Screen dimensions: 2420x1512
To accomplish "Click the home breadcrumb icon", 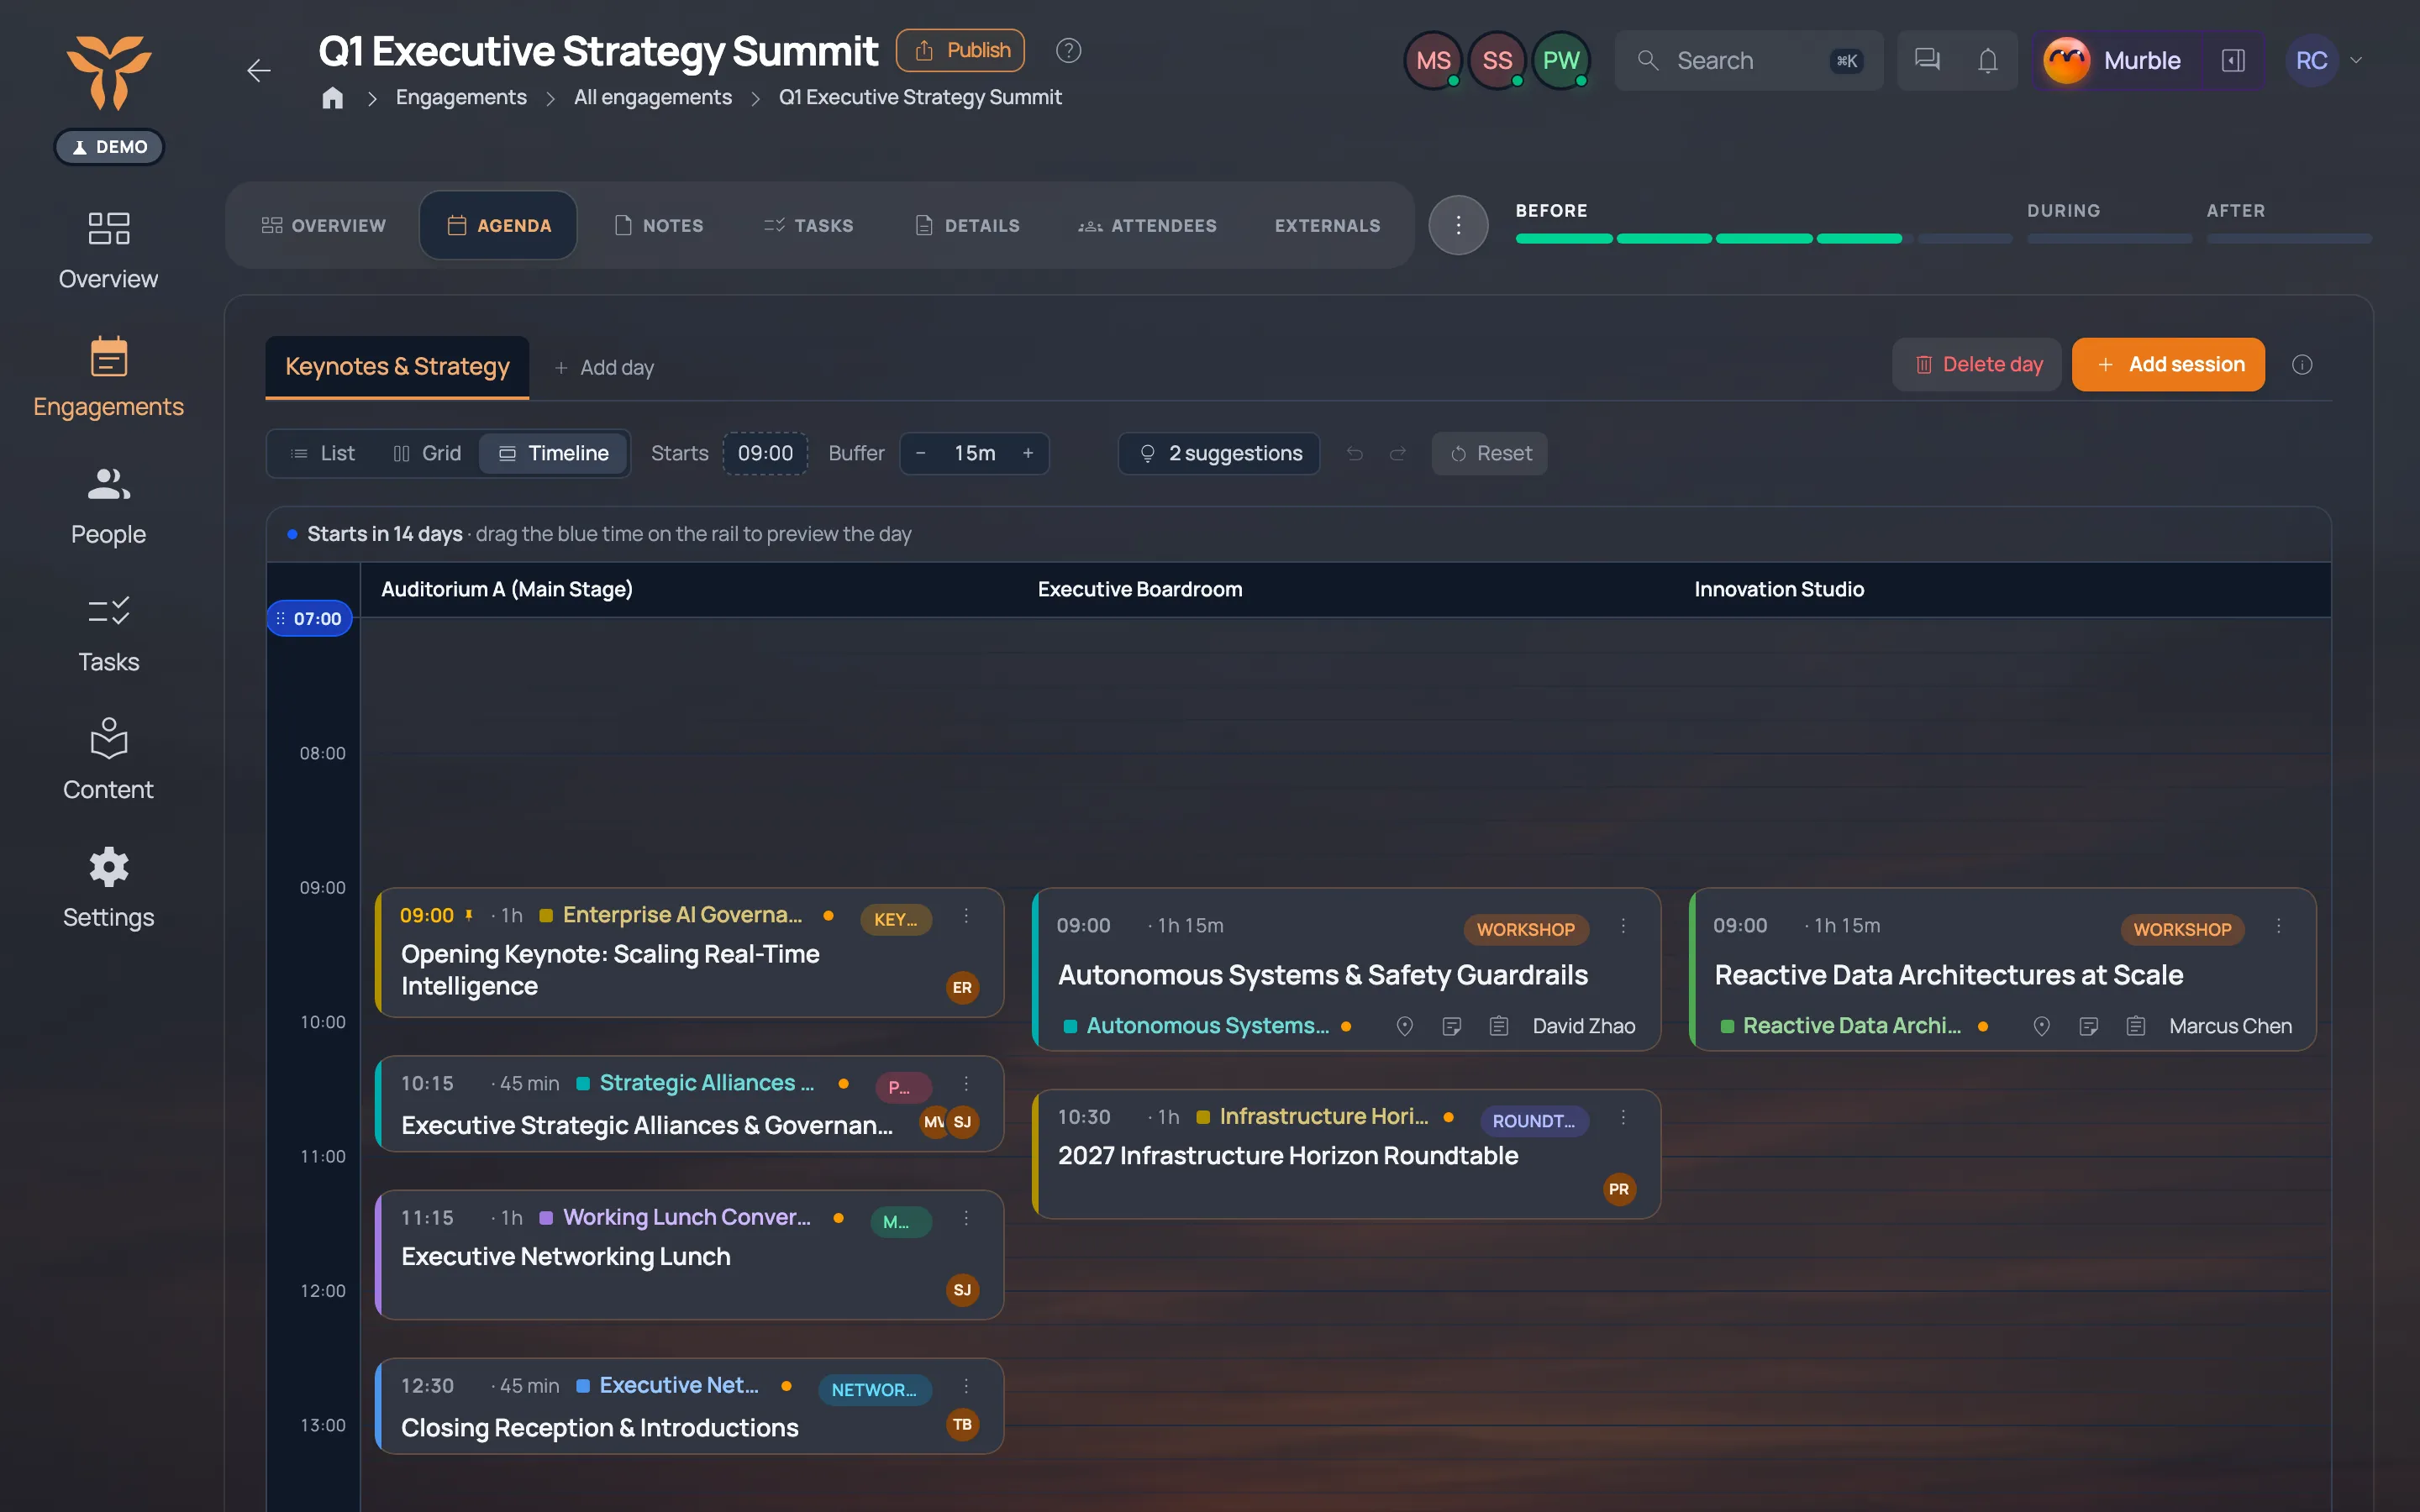I will pyautogui.click(x=333, y=97).
